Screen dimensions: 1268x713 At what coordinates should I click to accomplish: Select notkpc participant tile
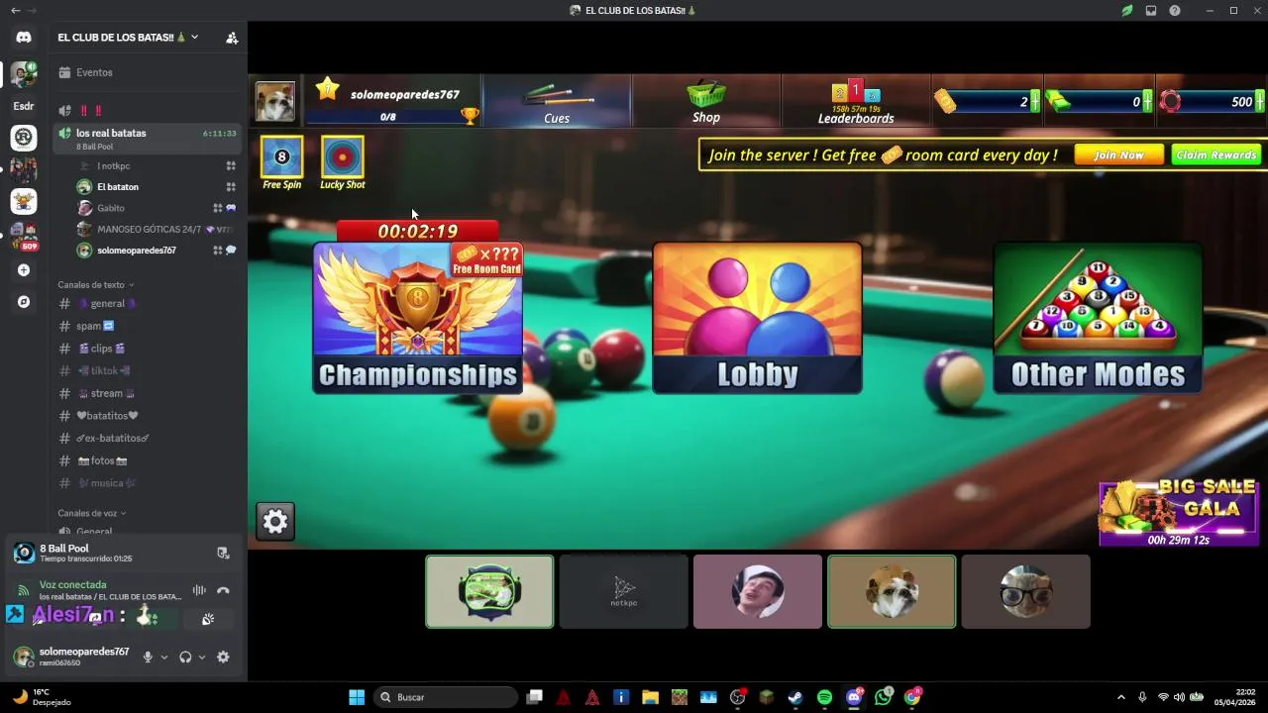623,591
